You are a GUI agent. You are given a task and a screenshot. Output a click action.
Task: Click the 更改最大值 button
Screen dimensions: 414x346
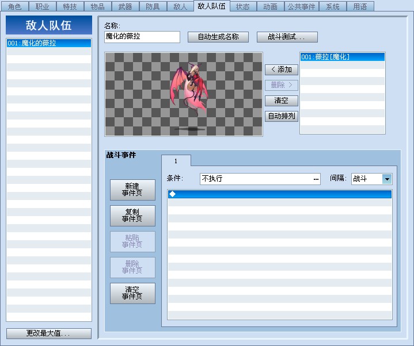pyautogui.click(x=49, y=333)
